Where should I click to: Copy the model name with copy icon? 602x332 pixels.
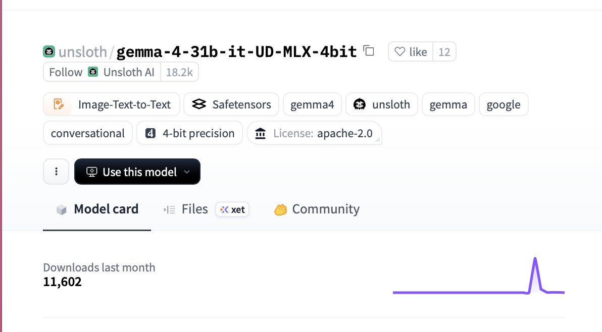pyautogui.click(x=369, y=51)
